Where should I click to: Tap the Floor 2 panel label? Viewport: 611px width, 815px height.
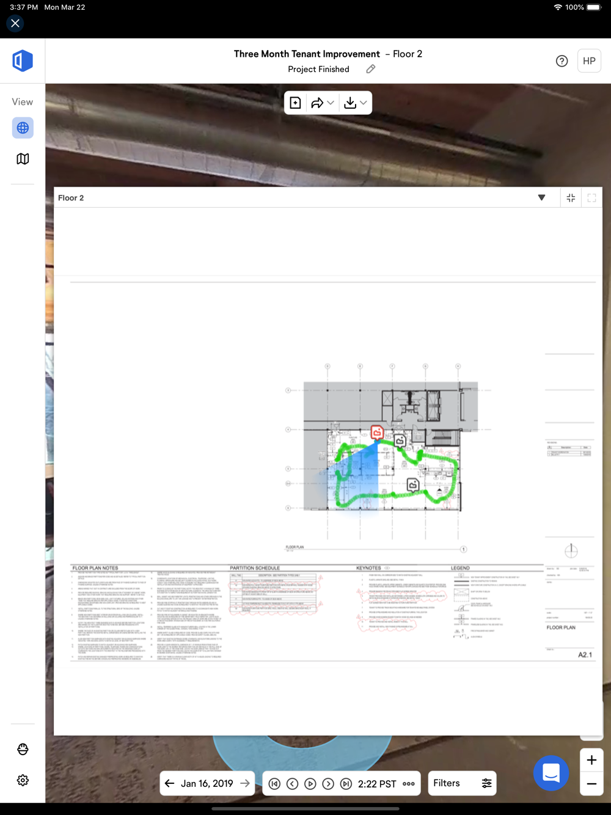(71, 198)
